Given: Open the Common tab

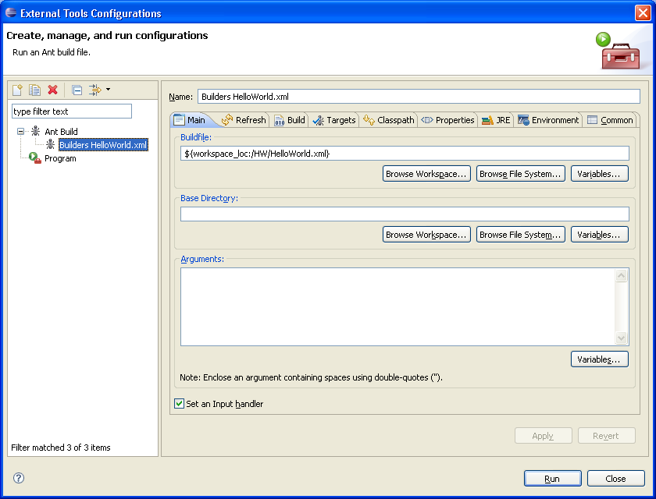Looking at the screenshot, I should pyautogui.click(x=611, y=120).
